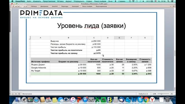Click the Слайд 8 из 13 status indicator

tap(143, 94)
